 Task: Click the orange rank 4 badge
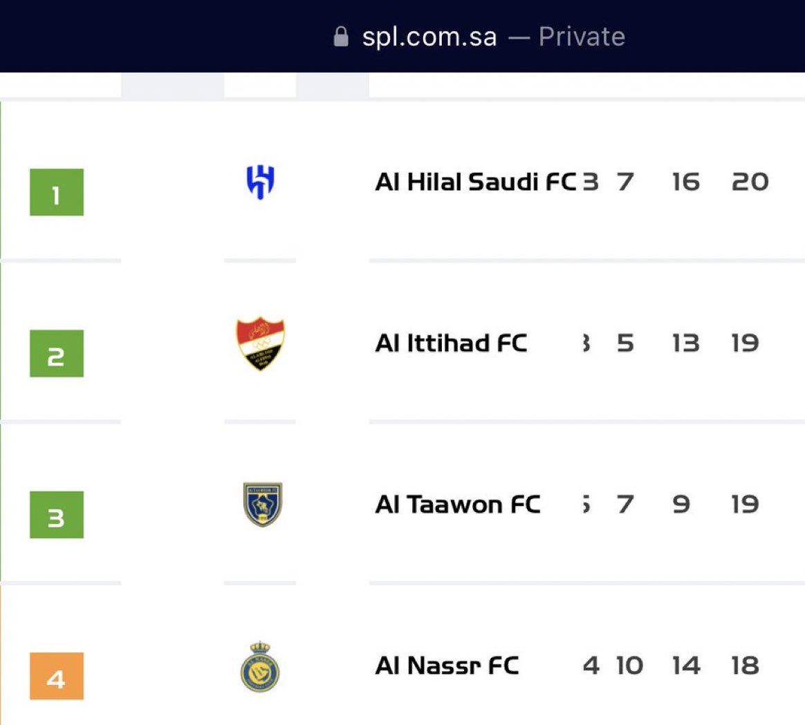[57, 676]
